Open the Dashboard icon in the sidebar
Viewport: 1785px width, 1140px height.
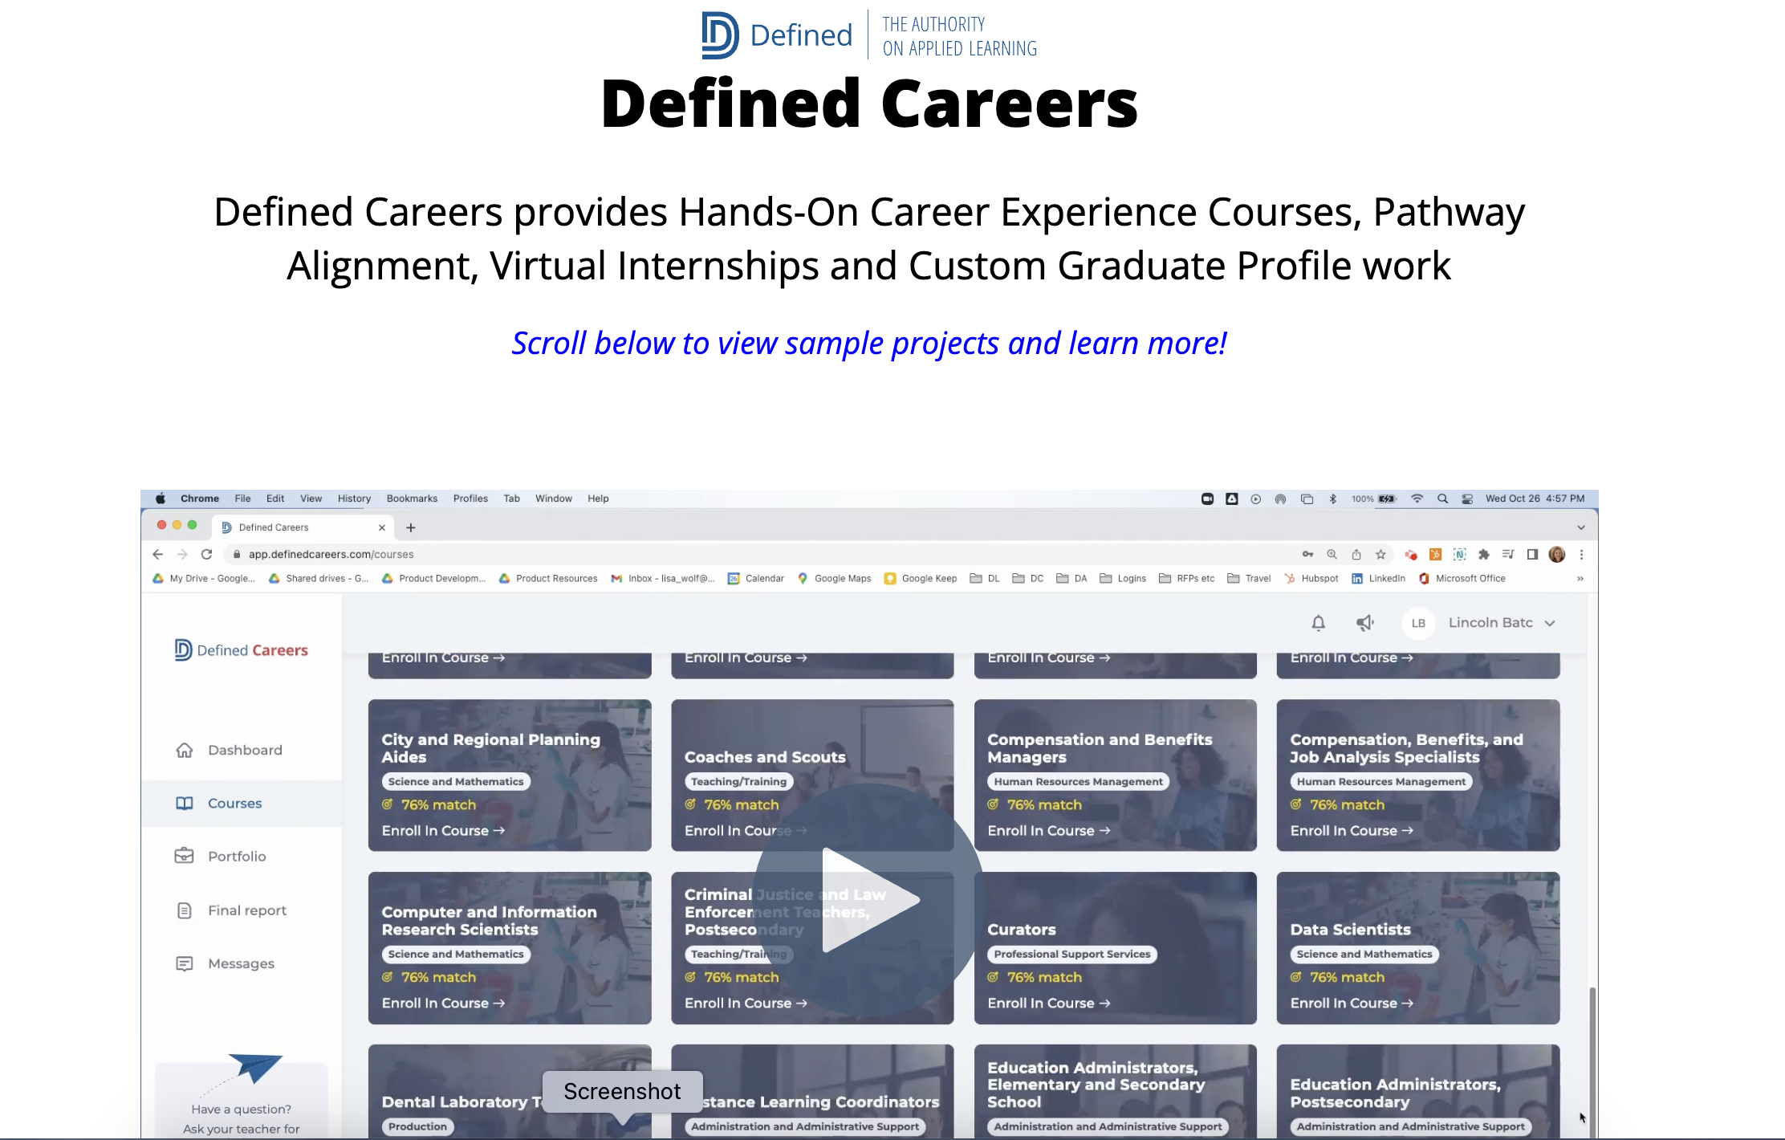(x=185, y=750)
